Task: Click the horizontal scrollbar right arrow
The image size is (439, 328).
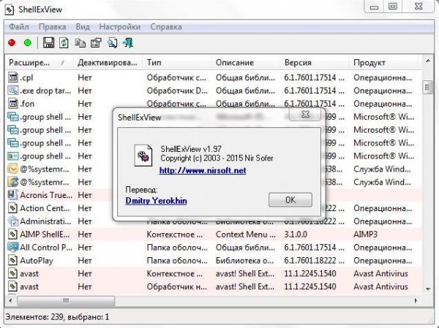Action: click(416, 300)
